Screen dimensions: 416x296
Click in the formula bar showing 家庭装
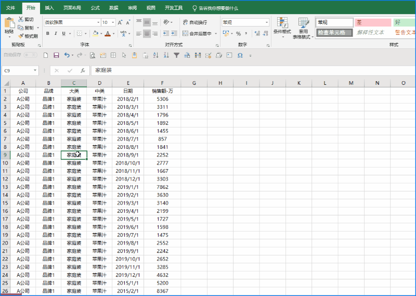click(x=253, y=70)
